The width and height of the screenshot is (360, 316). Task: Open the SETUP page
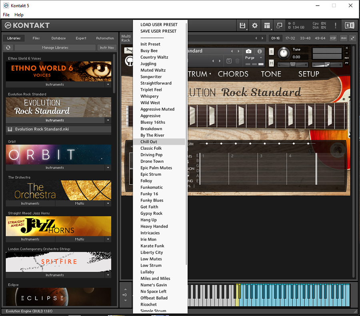(308, 74)
